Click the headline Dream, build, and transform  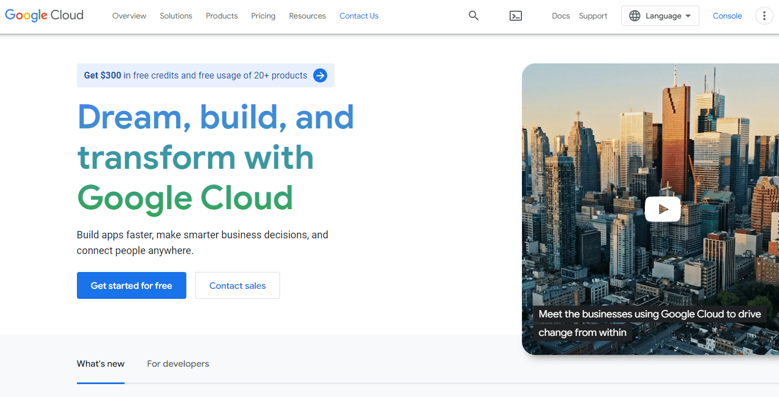(216, 158)
